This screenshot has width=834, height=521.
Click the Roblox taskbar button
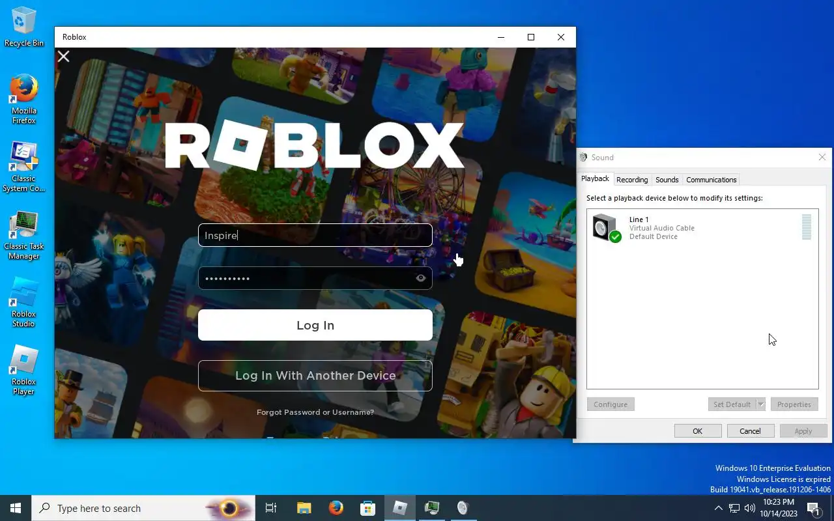(400, 508)
